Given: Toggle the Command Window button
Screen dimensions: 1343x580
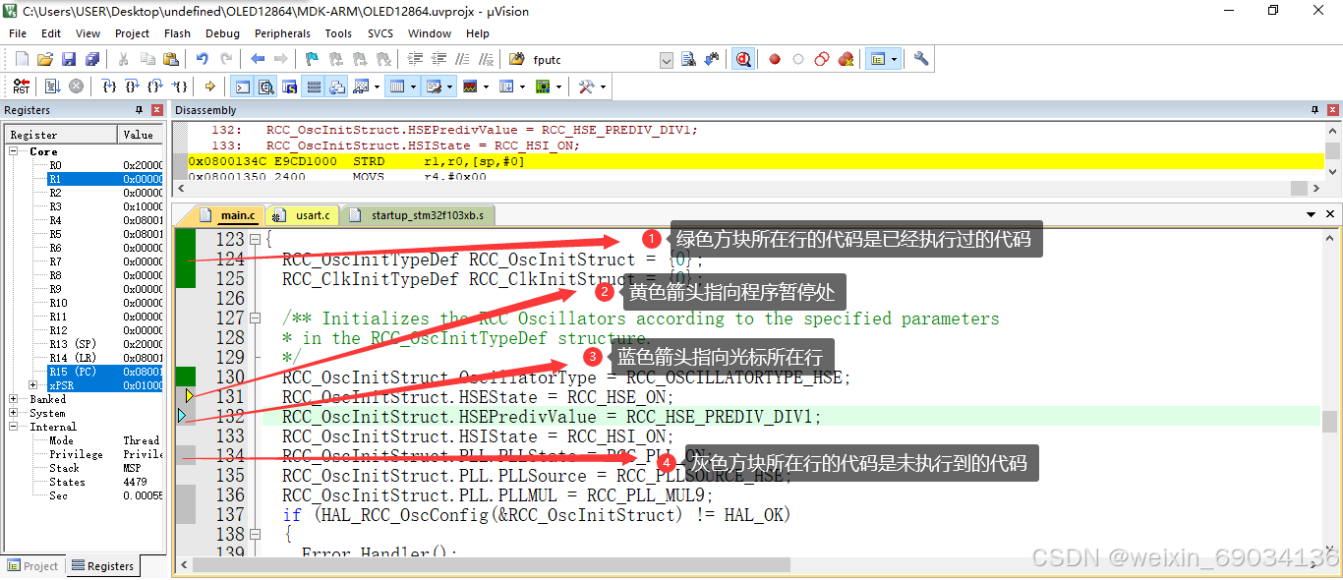Looking at the screenshot, I should tap(243, 87).
